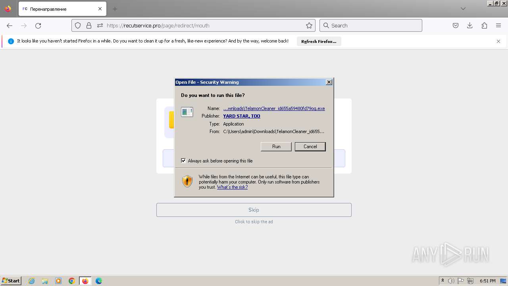The image size is (508, 286).
Task: Click the shield warning icon in dialog
Action: (x=187, y=182)
